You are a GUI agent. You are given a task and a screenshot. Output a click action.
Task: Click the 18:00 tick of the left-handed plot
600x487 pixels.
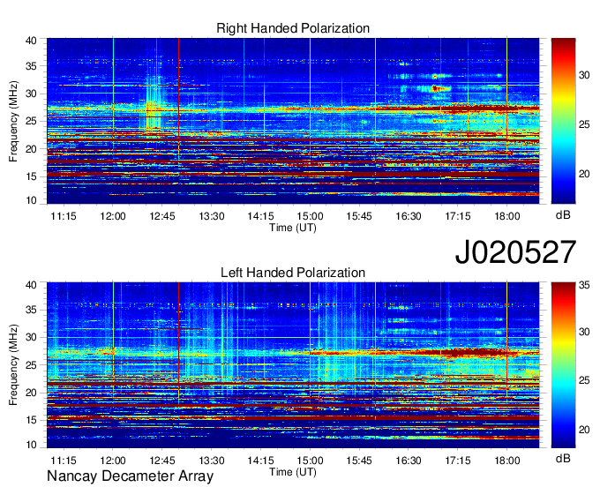coord(507,461)
